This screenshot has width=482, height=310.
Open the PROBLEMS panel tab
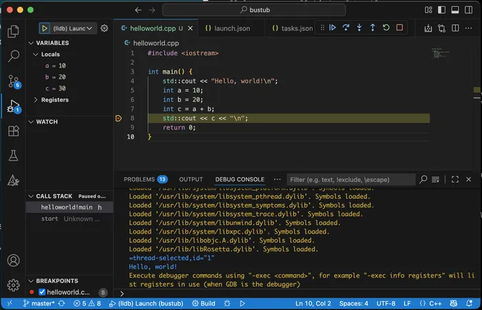[145, 179]
